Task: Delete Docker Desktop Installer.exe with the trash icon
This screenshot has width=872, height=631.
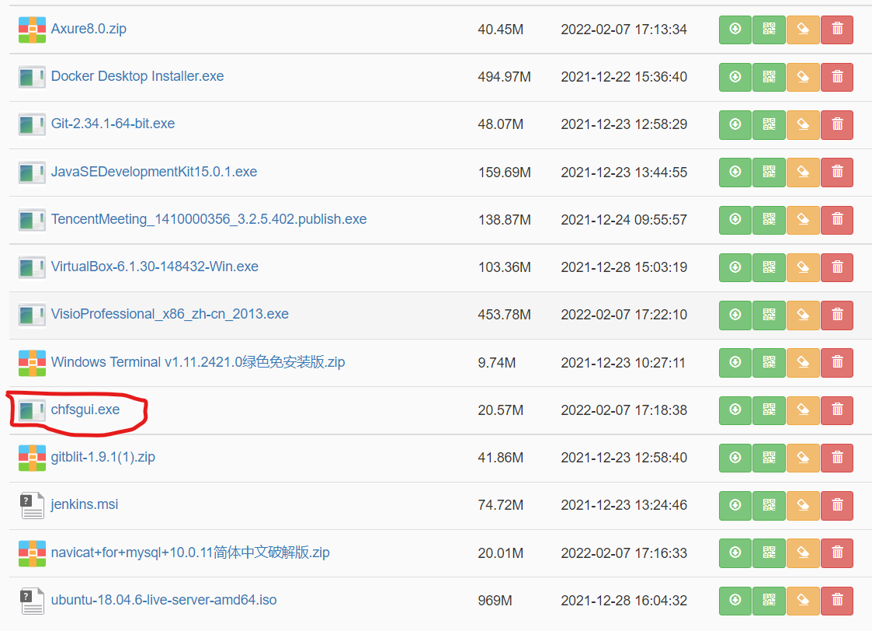Action: [x=837, y=77]
